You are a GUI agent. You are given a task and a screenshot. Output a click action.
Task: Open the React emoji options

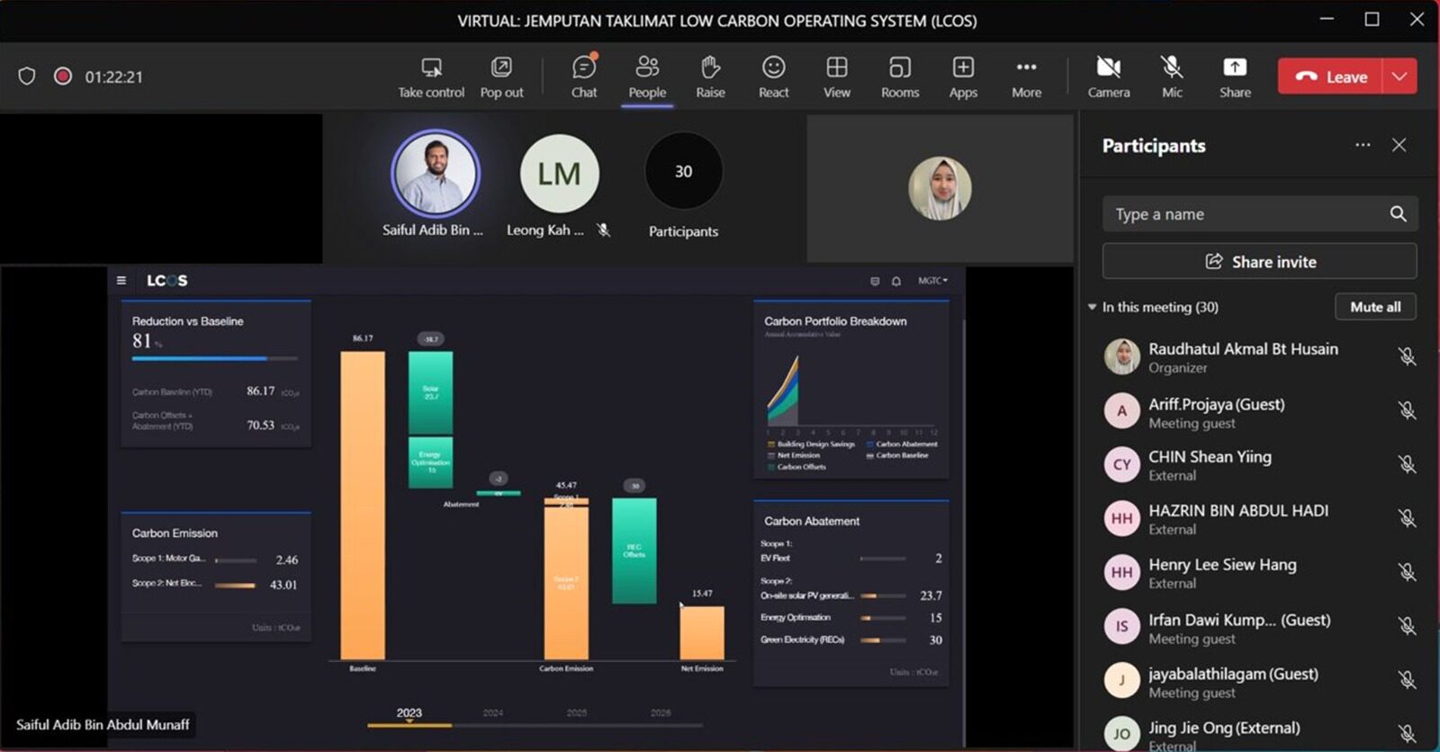tap(773, 77)
